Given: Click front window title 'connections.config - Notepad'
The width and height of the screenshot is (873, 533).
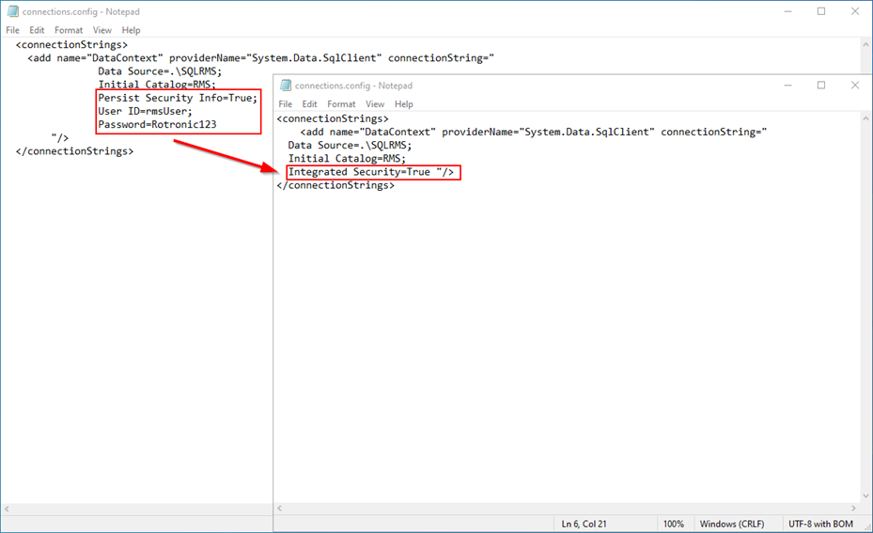Looking at the screenshot, I should point(353,86).
